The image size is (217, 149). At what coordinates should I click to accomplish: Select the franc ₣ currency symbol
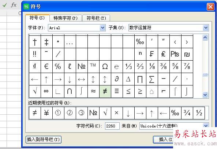click(x=152, y=54)
